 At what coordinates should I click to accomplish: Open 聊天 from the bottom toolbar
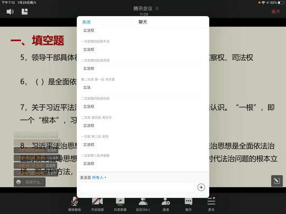coord(189,204)
